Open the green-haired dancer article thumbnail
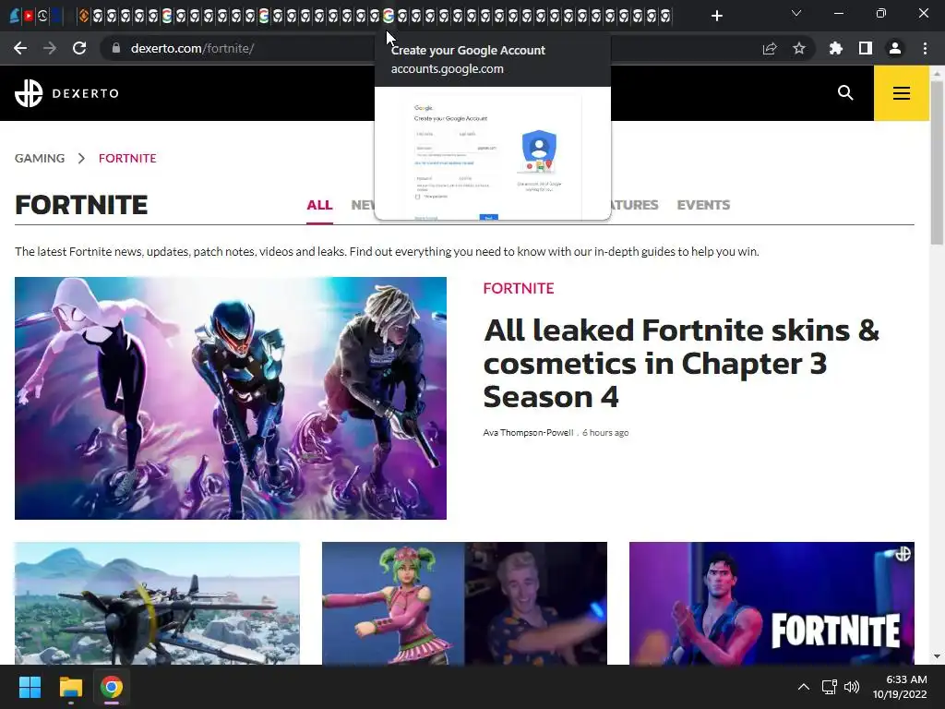Viewport: 945px width, 709px height. click(465, 603)
